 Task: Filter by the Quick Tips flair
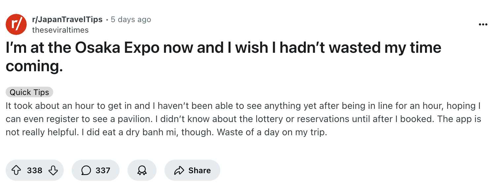tap(29, 92)
